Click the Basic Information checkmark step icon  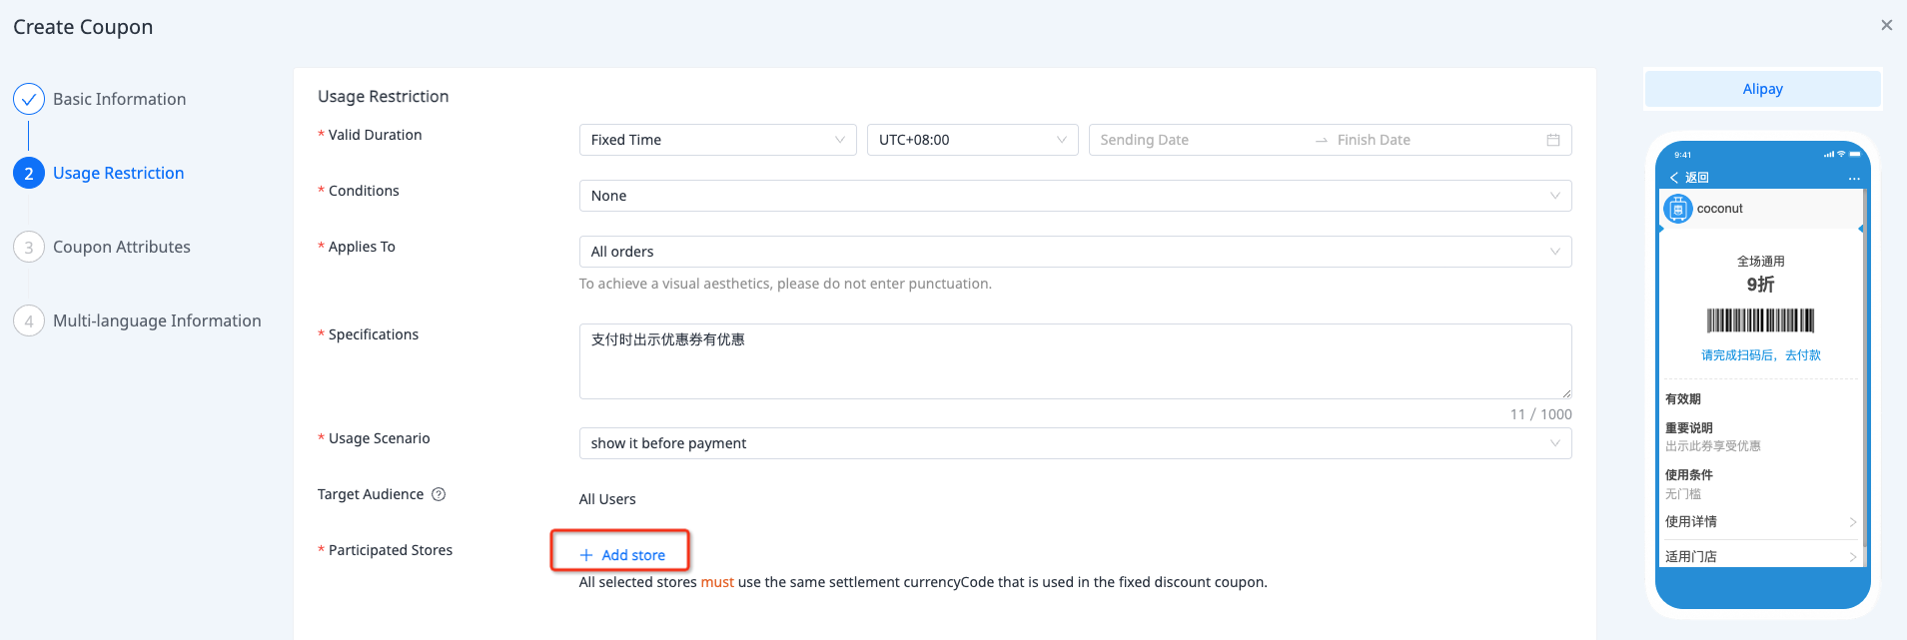(29, 99)
